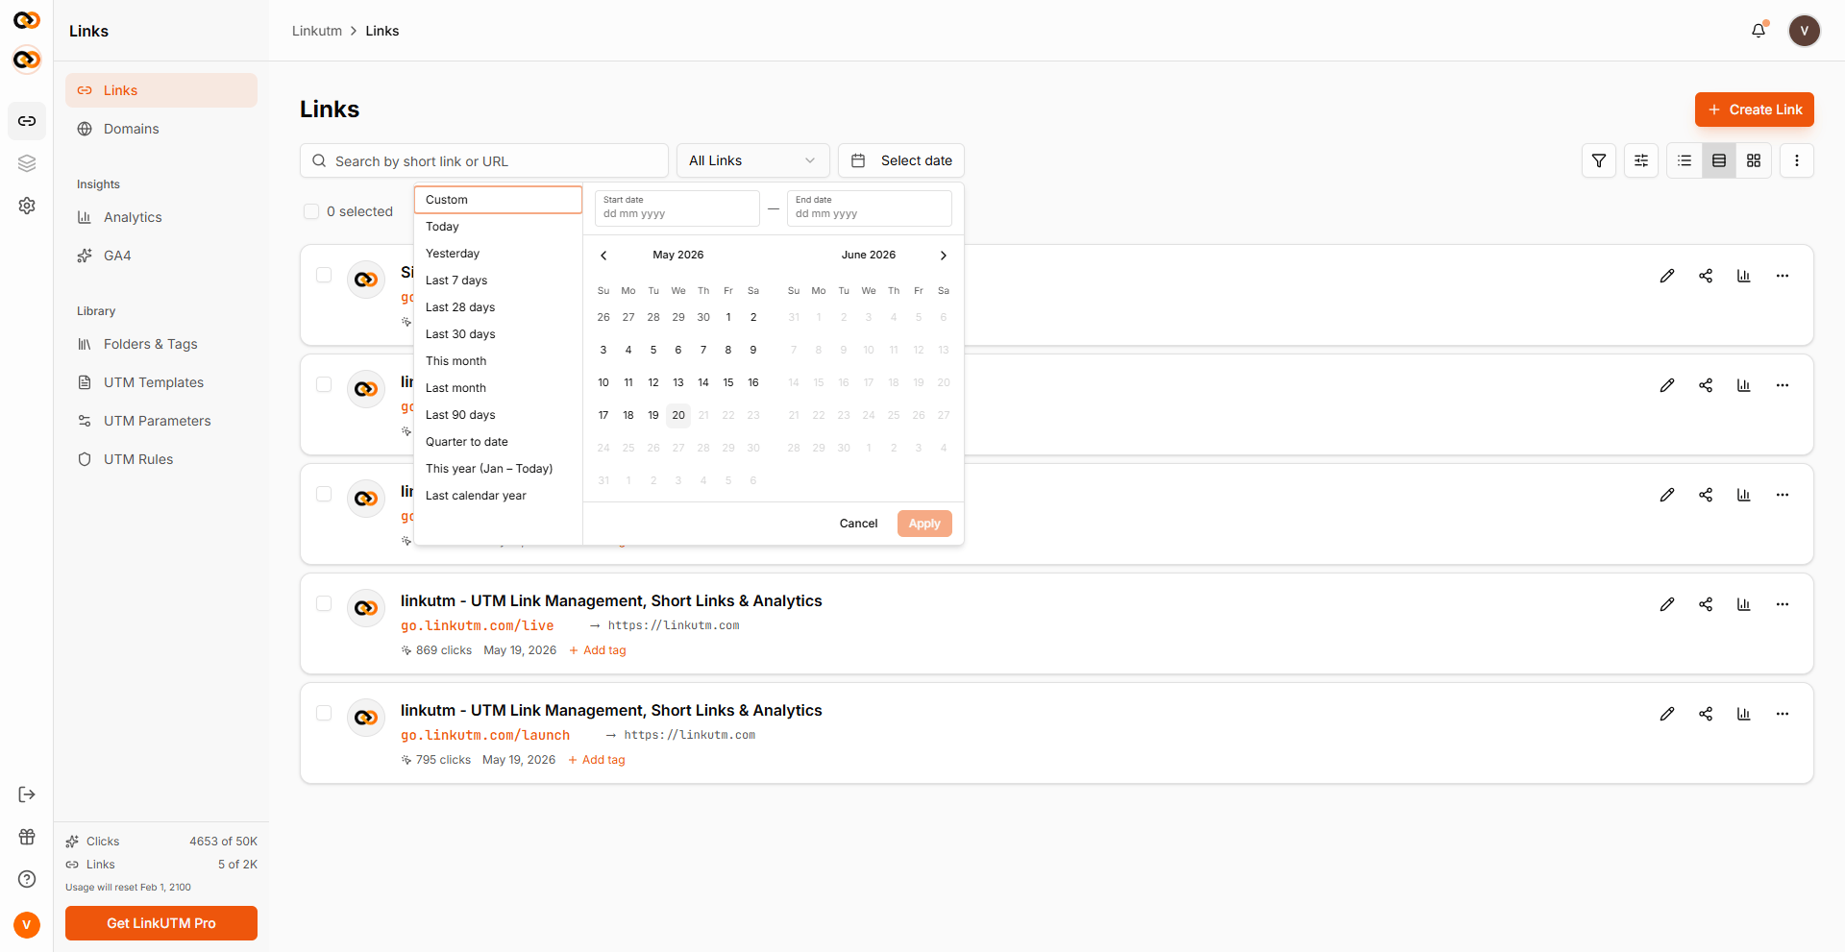This screenshot has height=952, width=1845.
Task: Open the filter funnel icon
Action: pyautogui.click(x=1599, y=160)
